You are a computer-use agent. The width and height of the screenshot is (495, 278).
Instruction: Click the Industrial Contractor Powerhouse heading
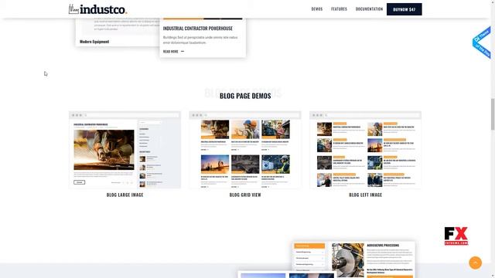tap(198, 29)
